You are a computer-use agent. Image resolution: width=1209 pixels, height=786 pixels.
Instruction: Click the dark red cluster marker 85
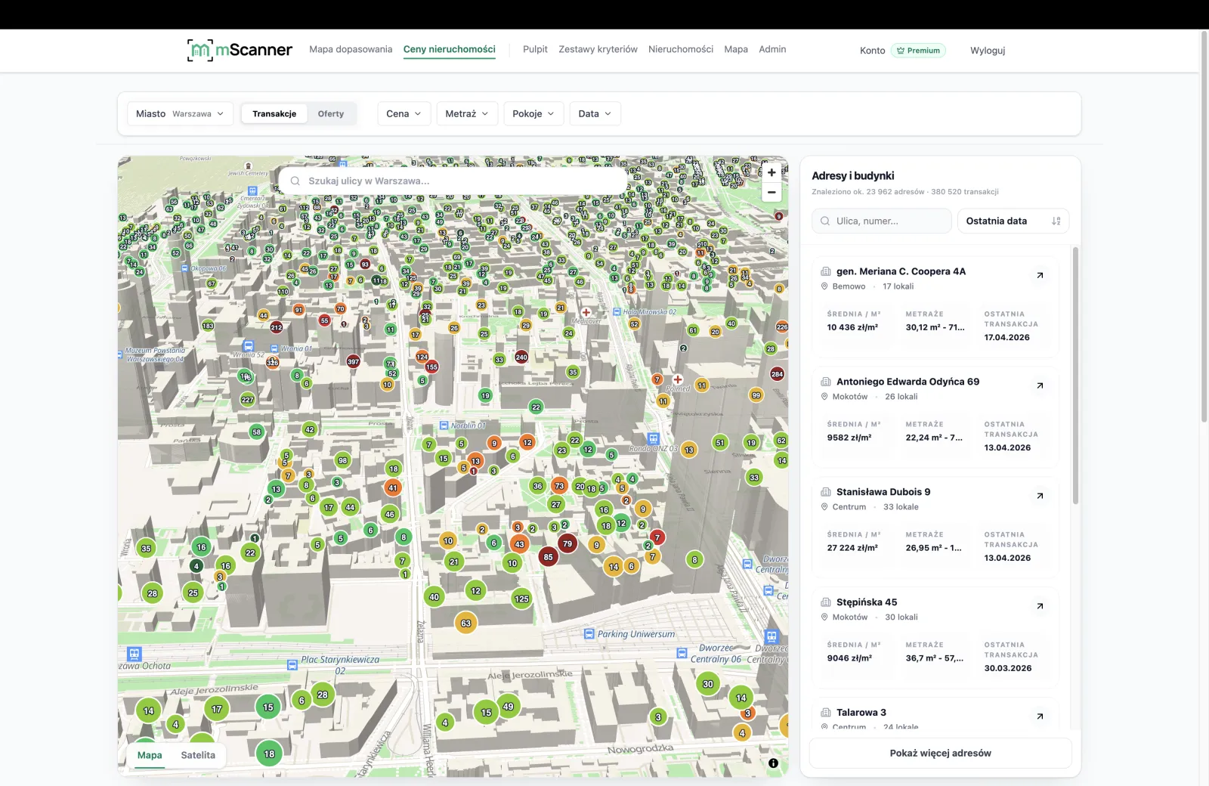pyautogui.click(x=549, y=557)
